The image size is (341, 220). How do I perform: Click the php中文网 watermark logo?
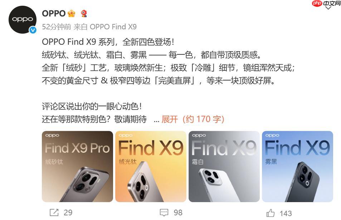[x=326, y=3]
